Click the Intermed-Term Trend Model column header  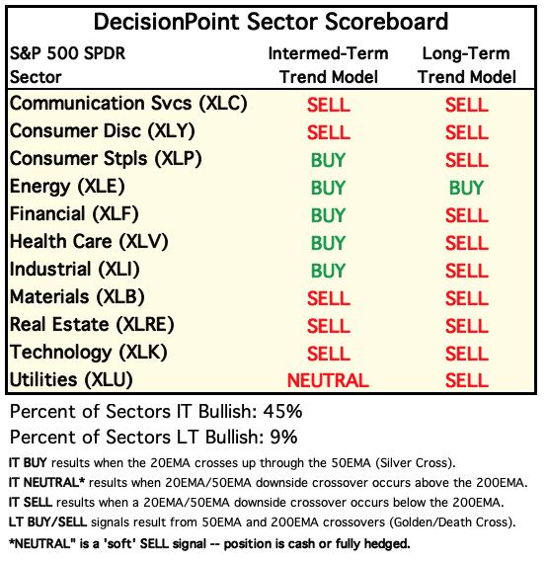pyautogui.click(x=328, y=65)
